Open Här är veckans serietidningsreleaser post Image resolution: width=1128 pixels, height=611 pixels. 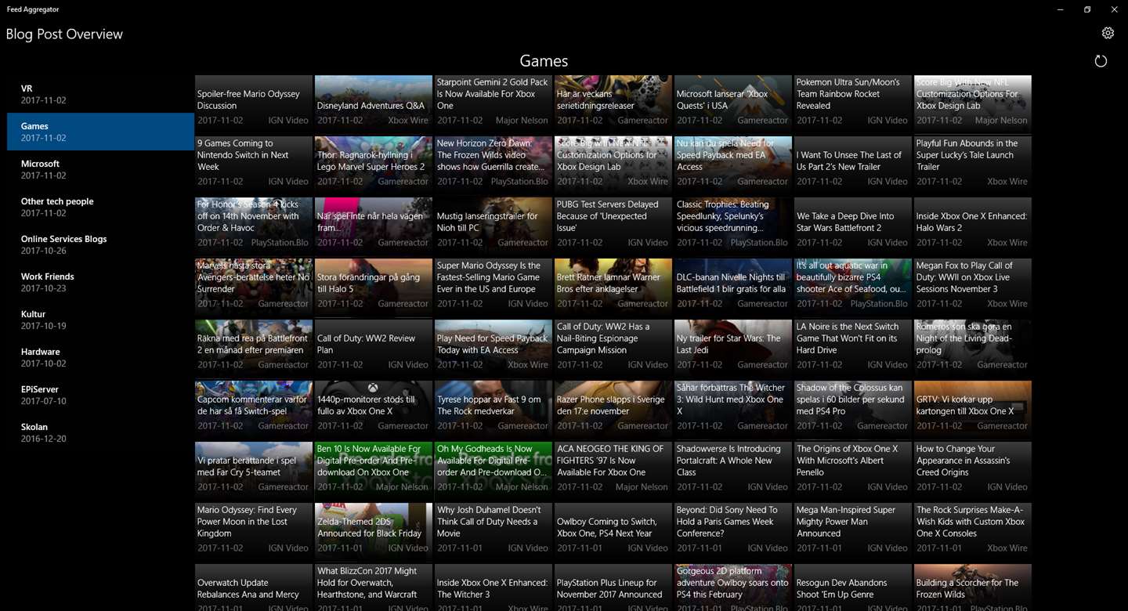point(613,104)
